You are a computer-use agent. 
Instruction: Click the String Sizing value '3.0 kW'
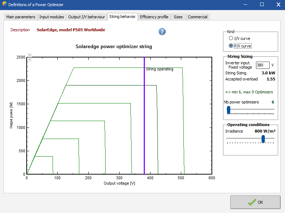268,73
